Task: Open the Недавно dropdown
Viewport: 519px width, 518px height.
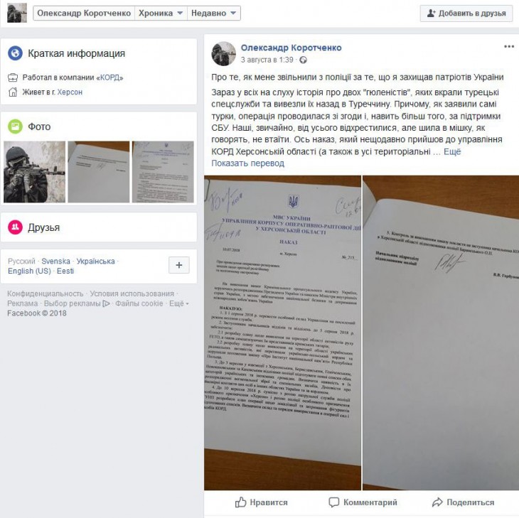Action: 214,14
